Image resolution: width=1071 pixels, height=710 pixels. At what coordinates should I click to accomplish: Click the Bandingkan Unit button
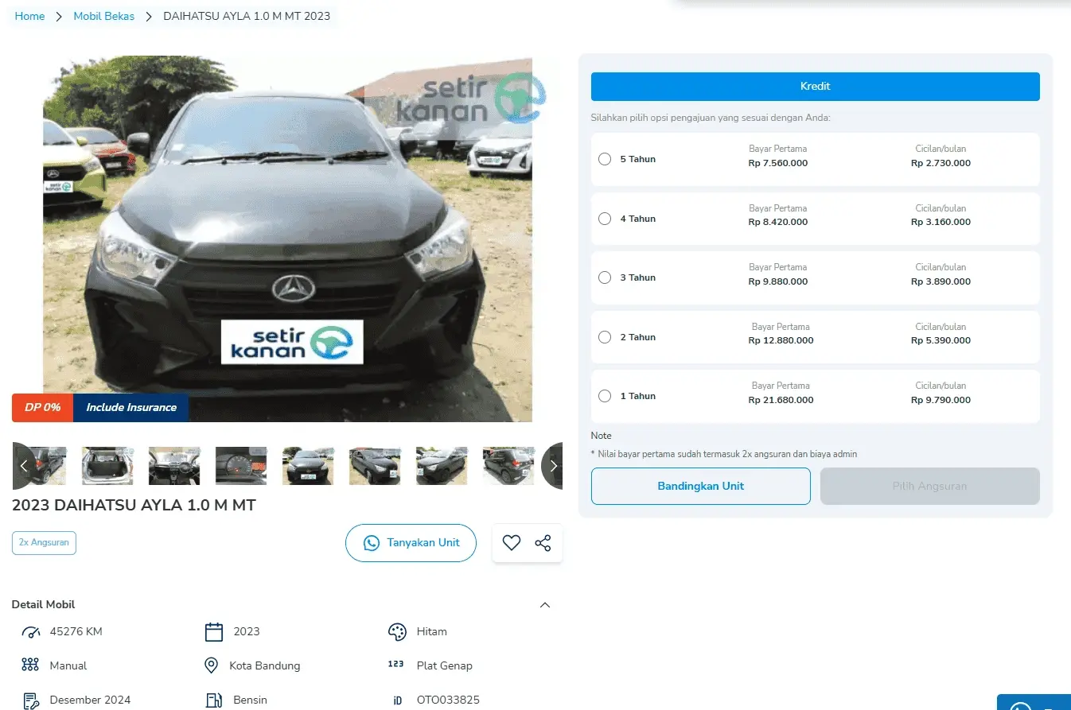point(700,486)
